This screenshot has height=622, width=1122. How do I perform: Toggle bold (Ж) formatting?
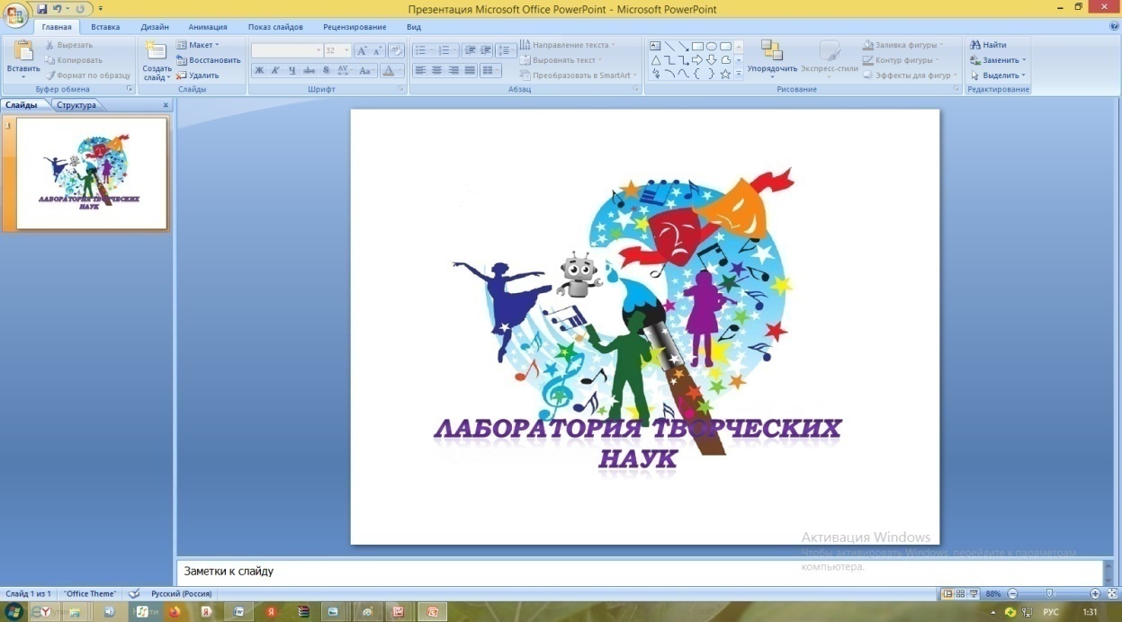[x=259, y=70]
